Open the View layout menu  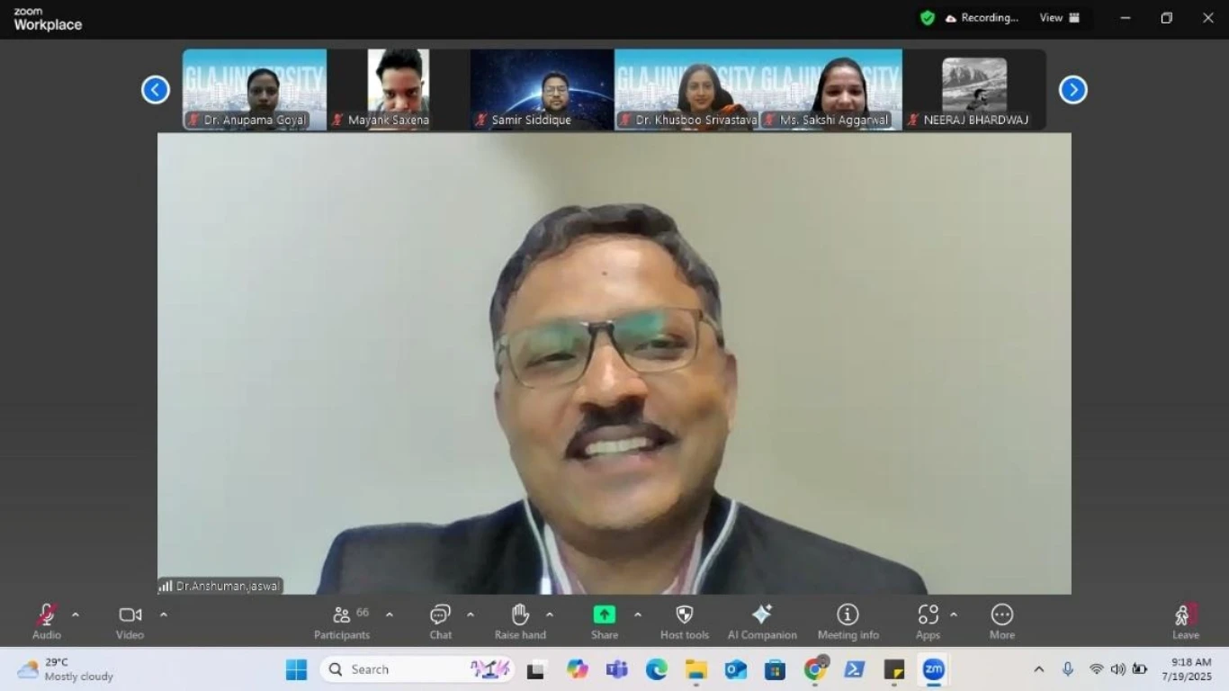[x=1060, y=18]
